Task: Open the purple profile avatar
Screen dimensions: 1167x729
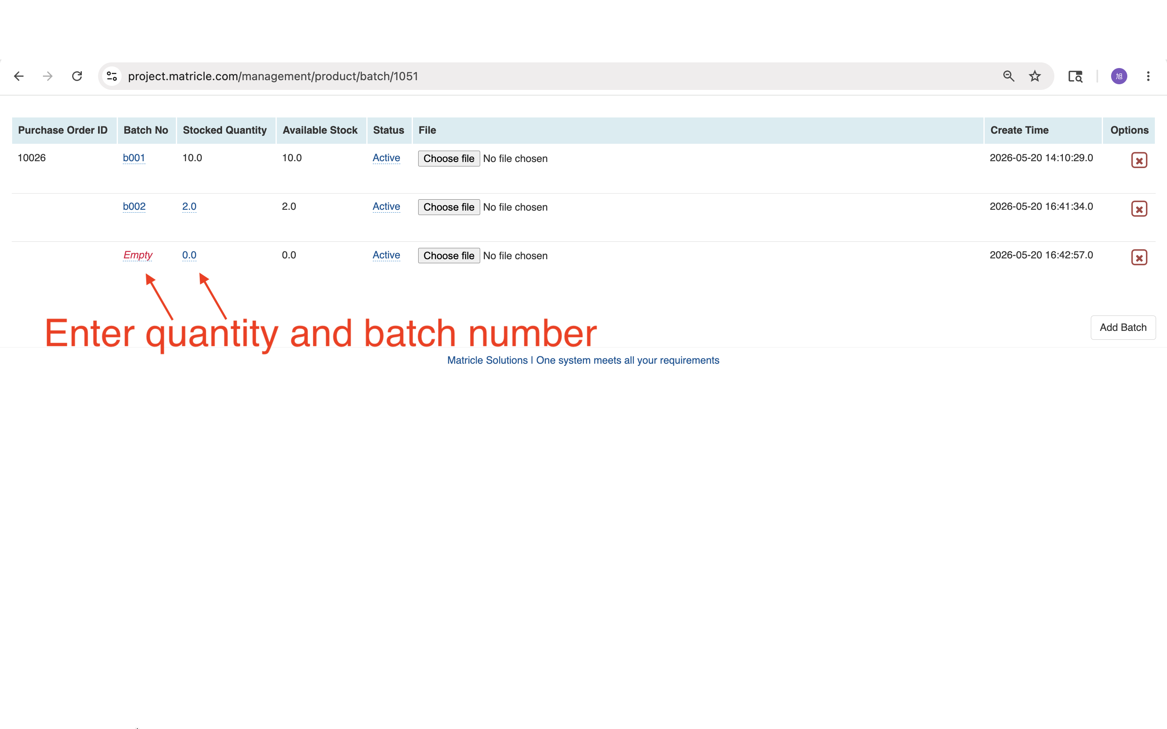Action: pos(1119,76)
